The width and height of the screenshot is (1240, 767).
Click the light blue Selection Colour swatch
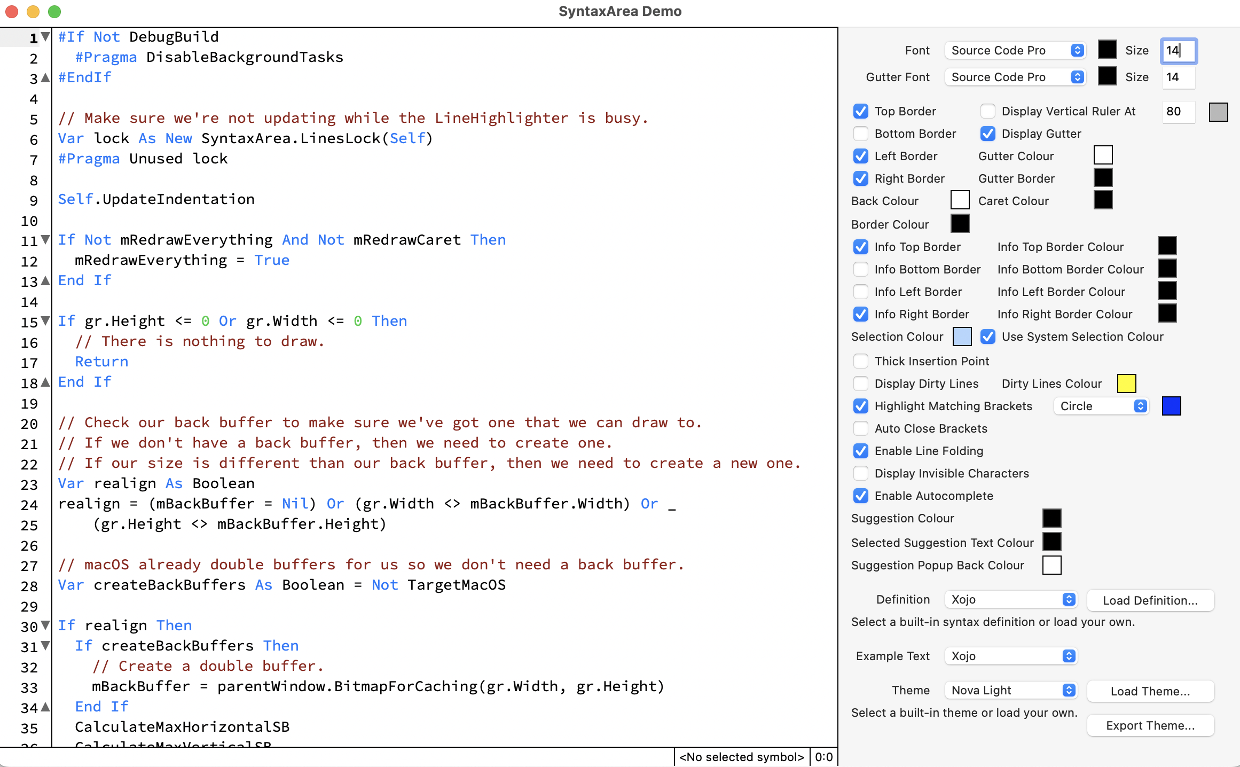pos(962,336)
